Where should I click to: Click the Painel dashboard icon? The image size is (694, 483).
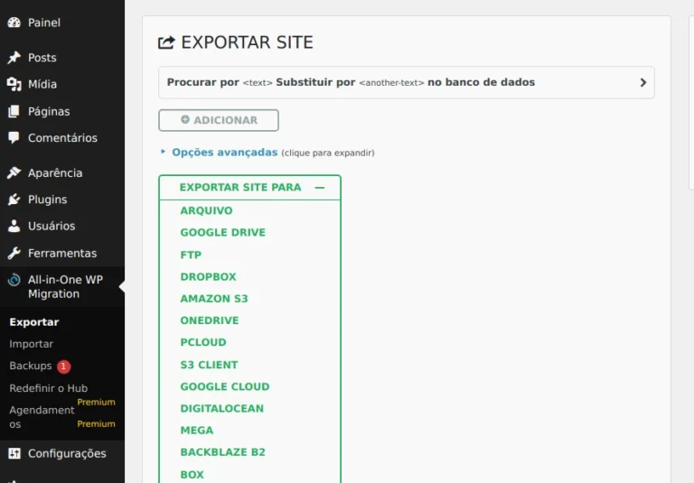tap(14, 23)
